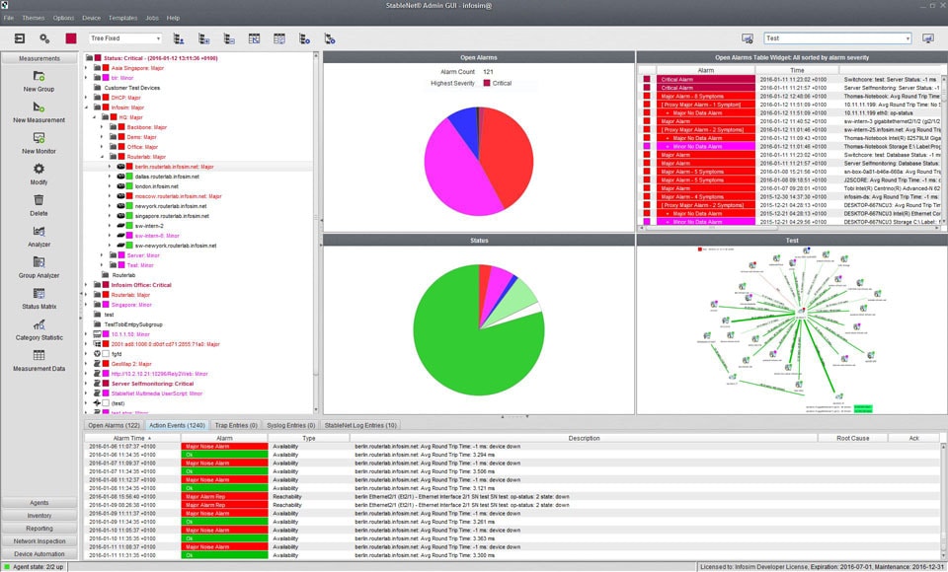Switch to the Trap Entries (0) tab
The width and height of the screenshot is (948, 572).
(x=236, y=425)
